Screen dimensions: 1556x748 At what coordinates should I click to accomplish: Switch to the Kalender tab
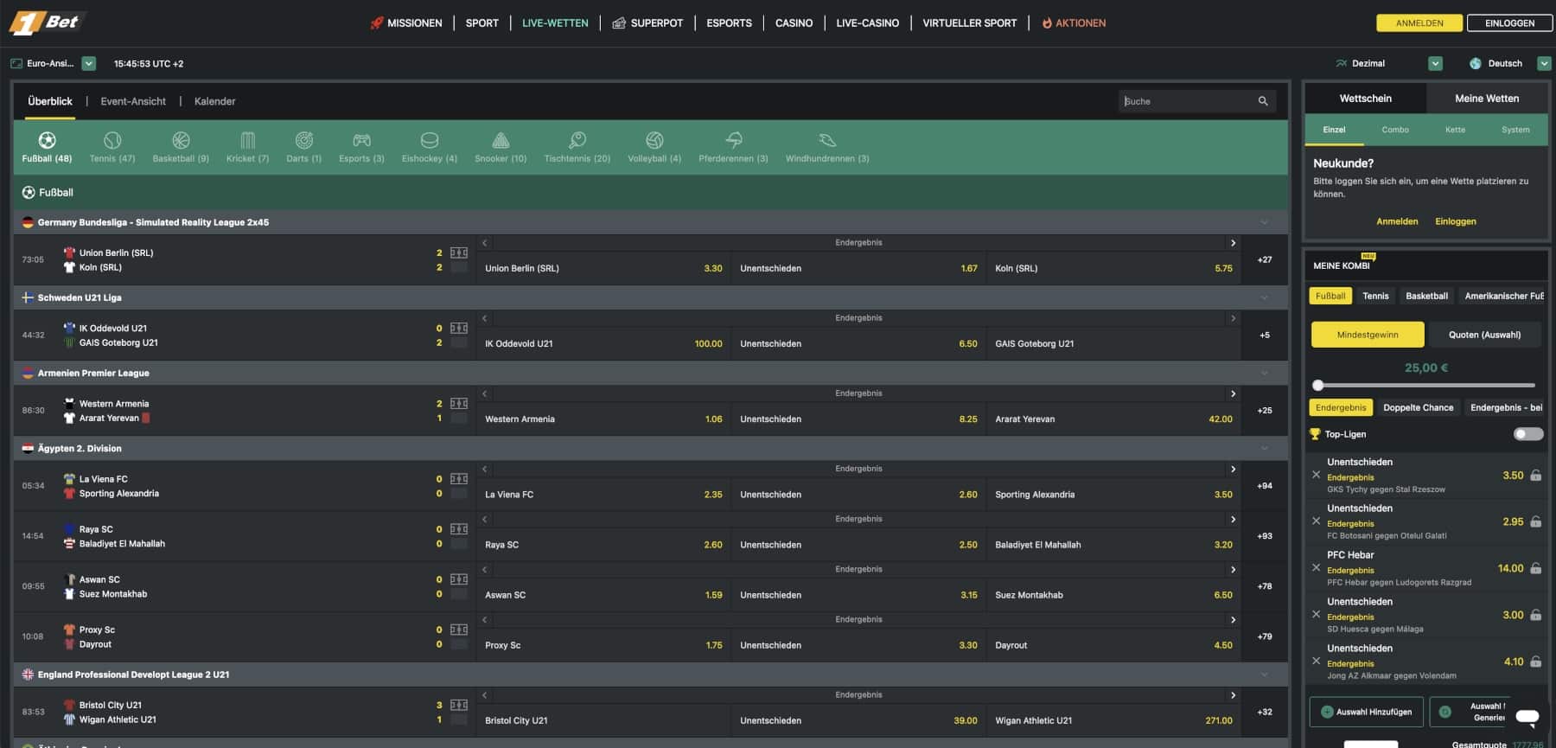pos(214,101)
